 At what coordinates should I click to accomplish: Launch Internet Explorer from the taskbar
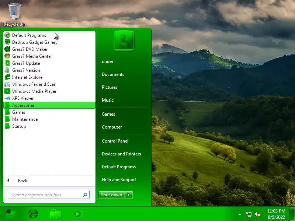pos(33,214)
